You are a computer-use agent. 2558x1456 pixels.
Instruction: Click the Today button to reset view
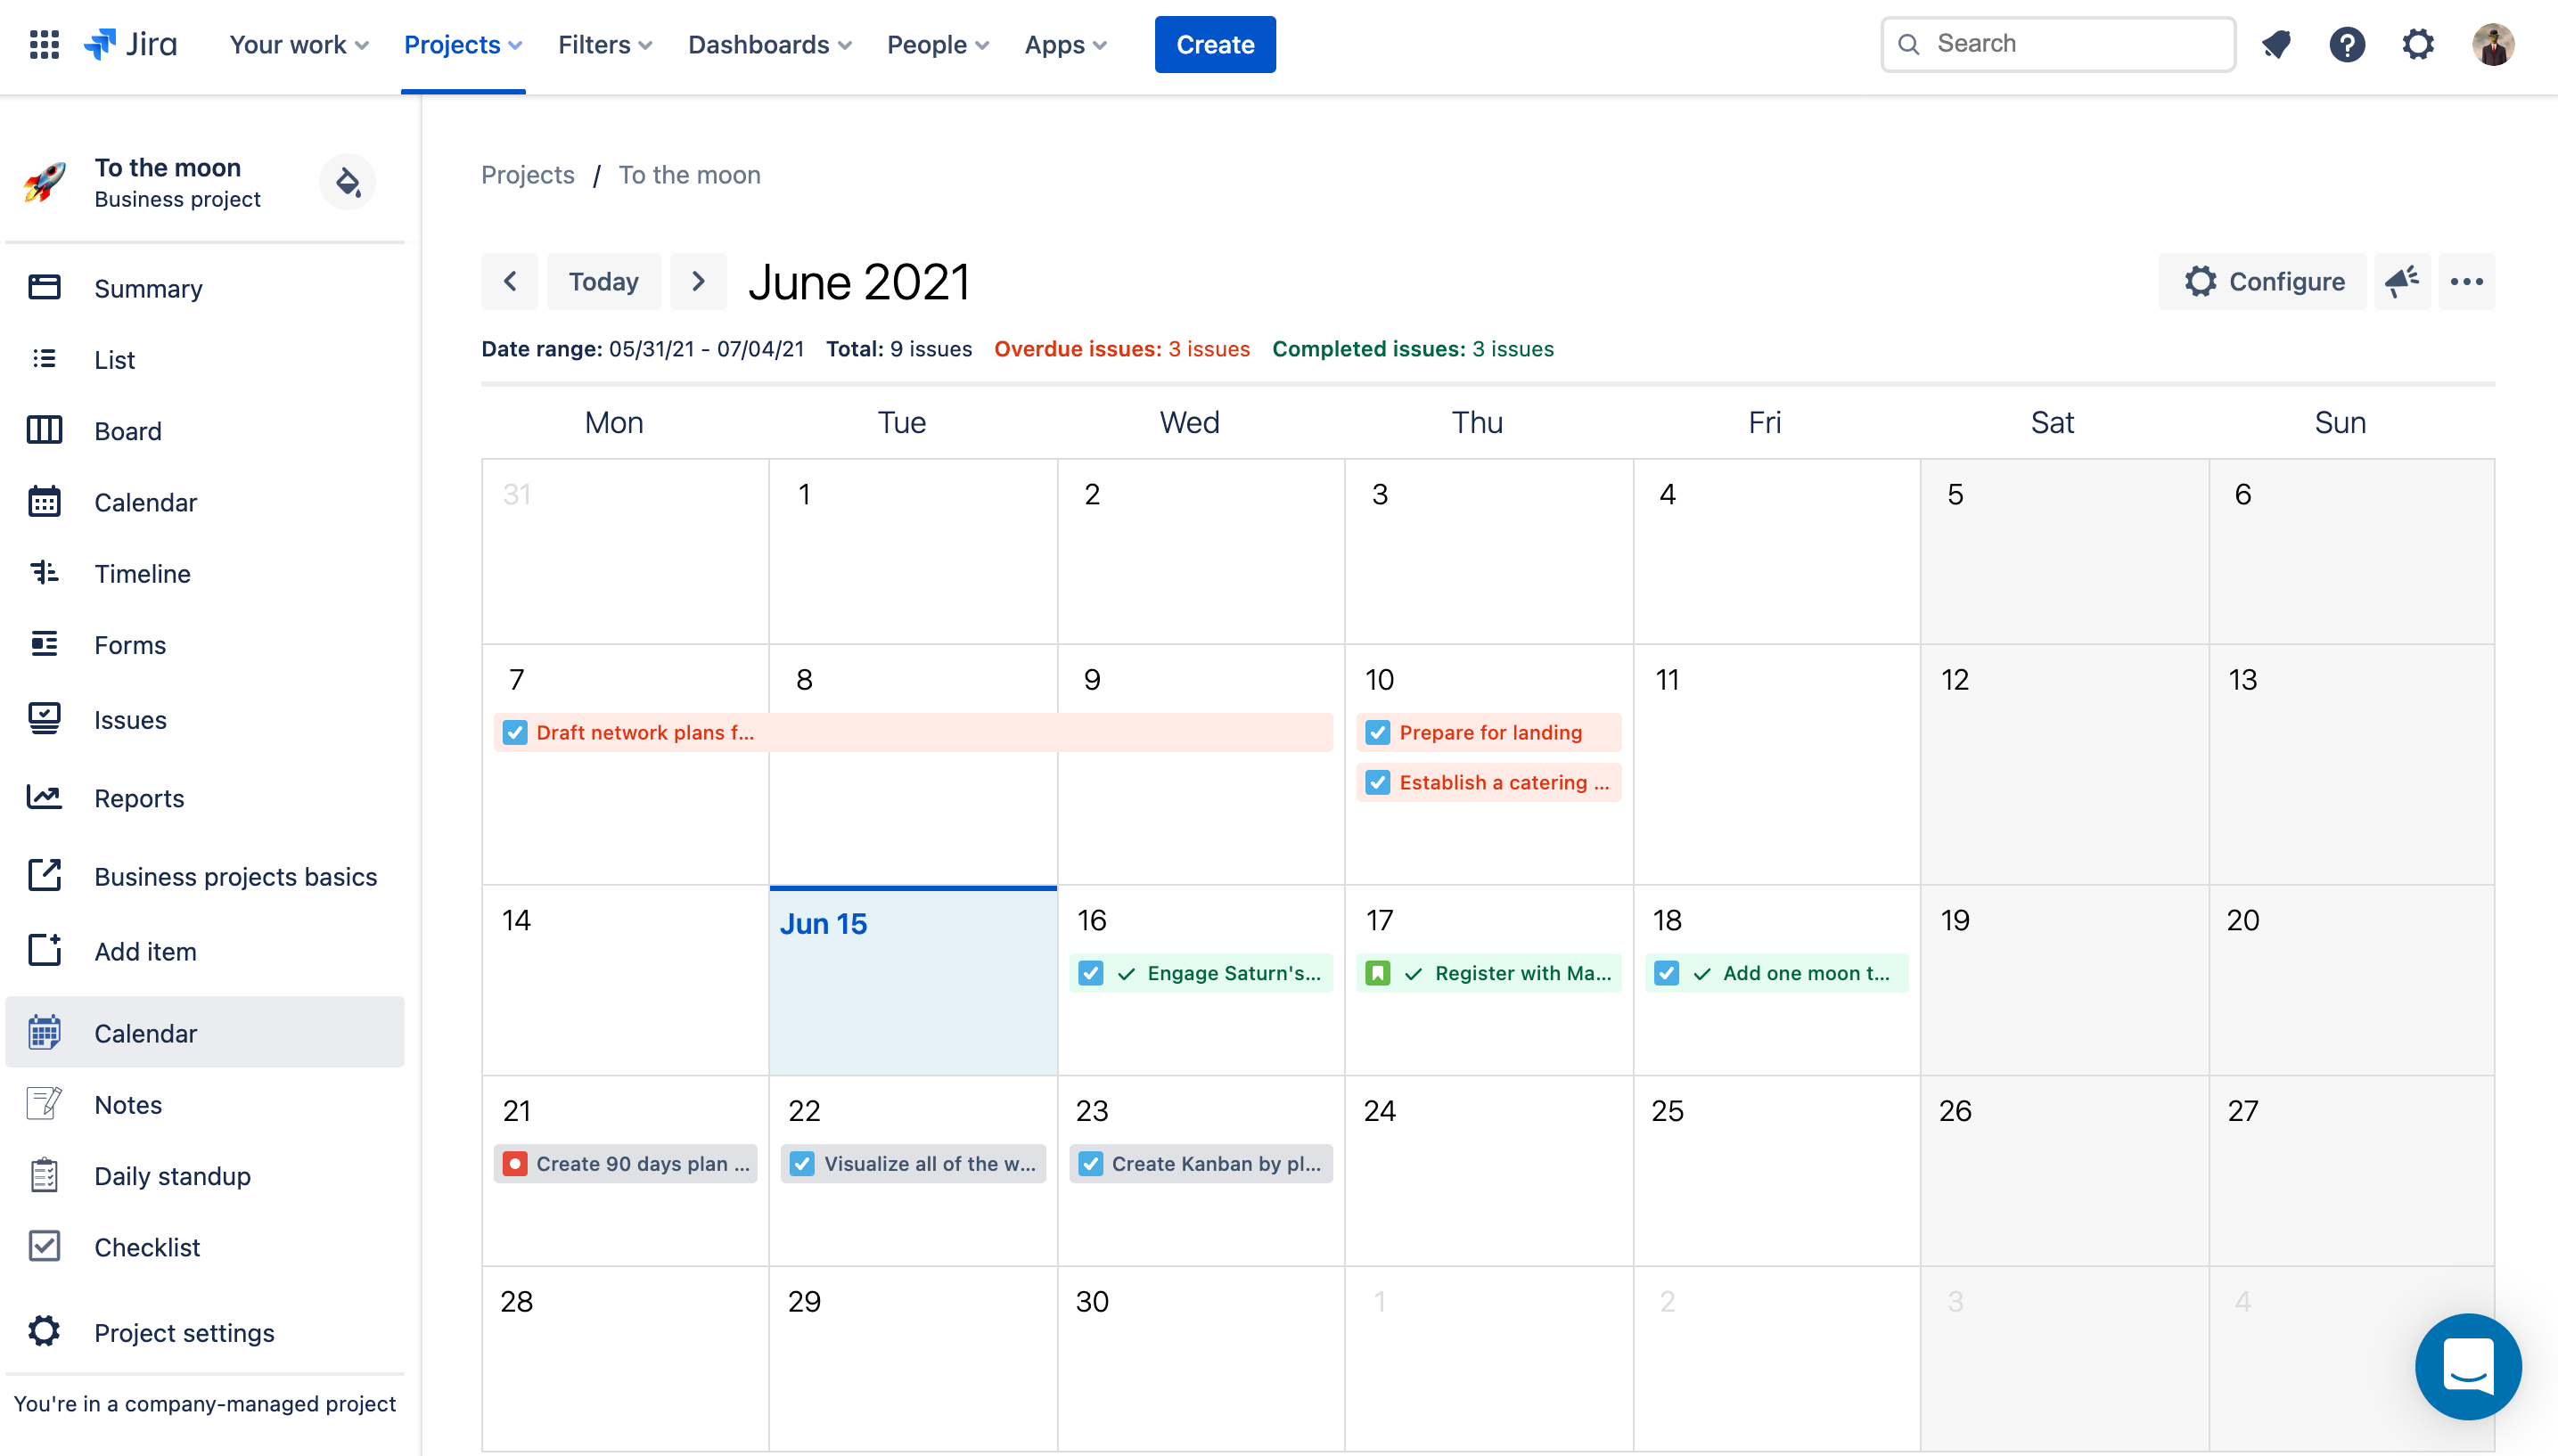coord(603,281)
